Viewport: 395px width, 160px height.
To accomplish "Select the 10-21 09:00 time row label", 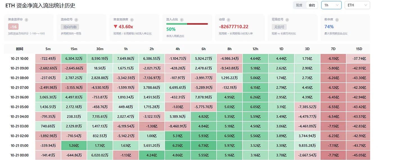I will pos(20,68).
